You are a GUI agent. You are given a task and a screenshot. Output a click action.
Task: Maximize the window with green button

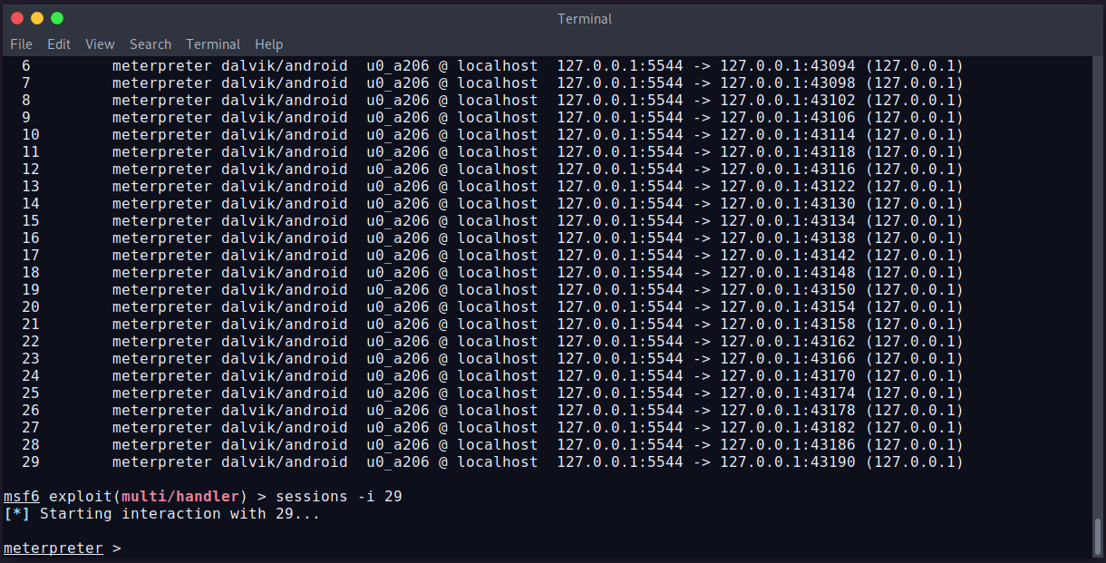[x=57, y=18]
